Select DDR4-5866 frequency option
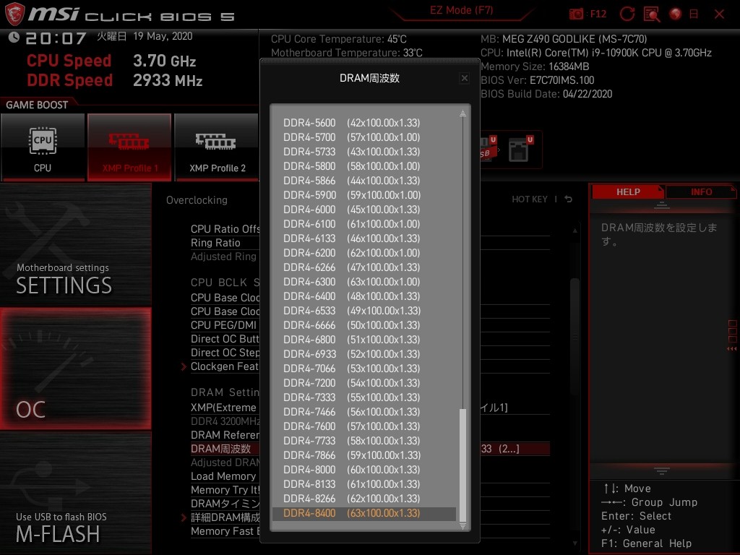The image size is (740, 555). [364, 181]
